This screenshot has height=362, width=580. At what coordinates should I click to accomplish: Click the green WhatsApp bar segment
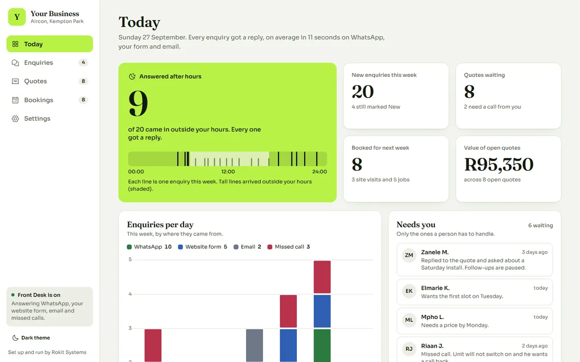(x=322, y=346)
